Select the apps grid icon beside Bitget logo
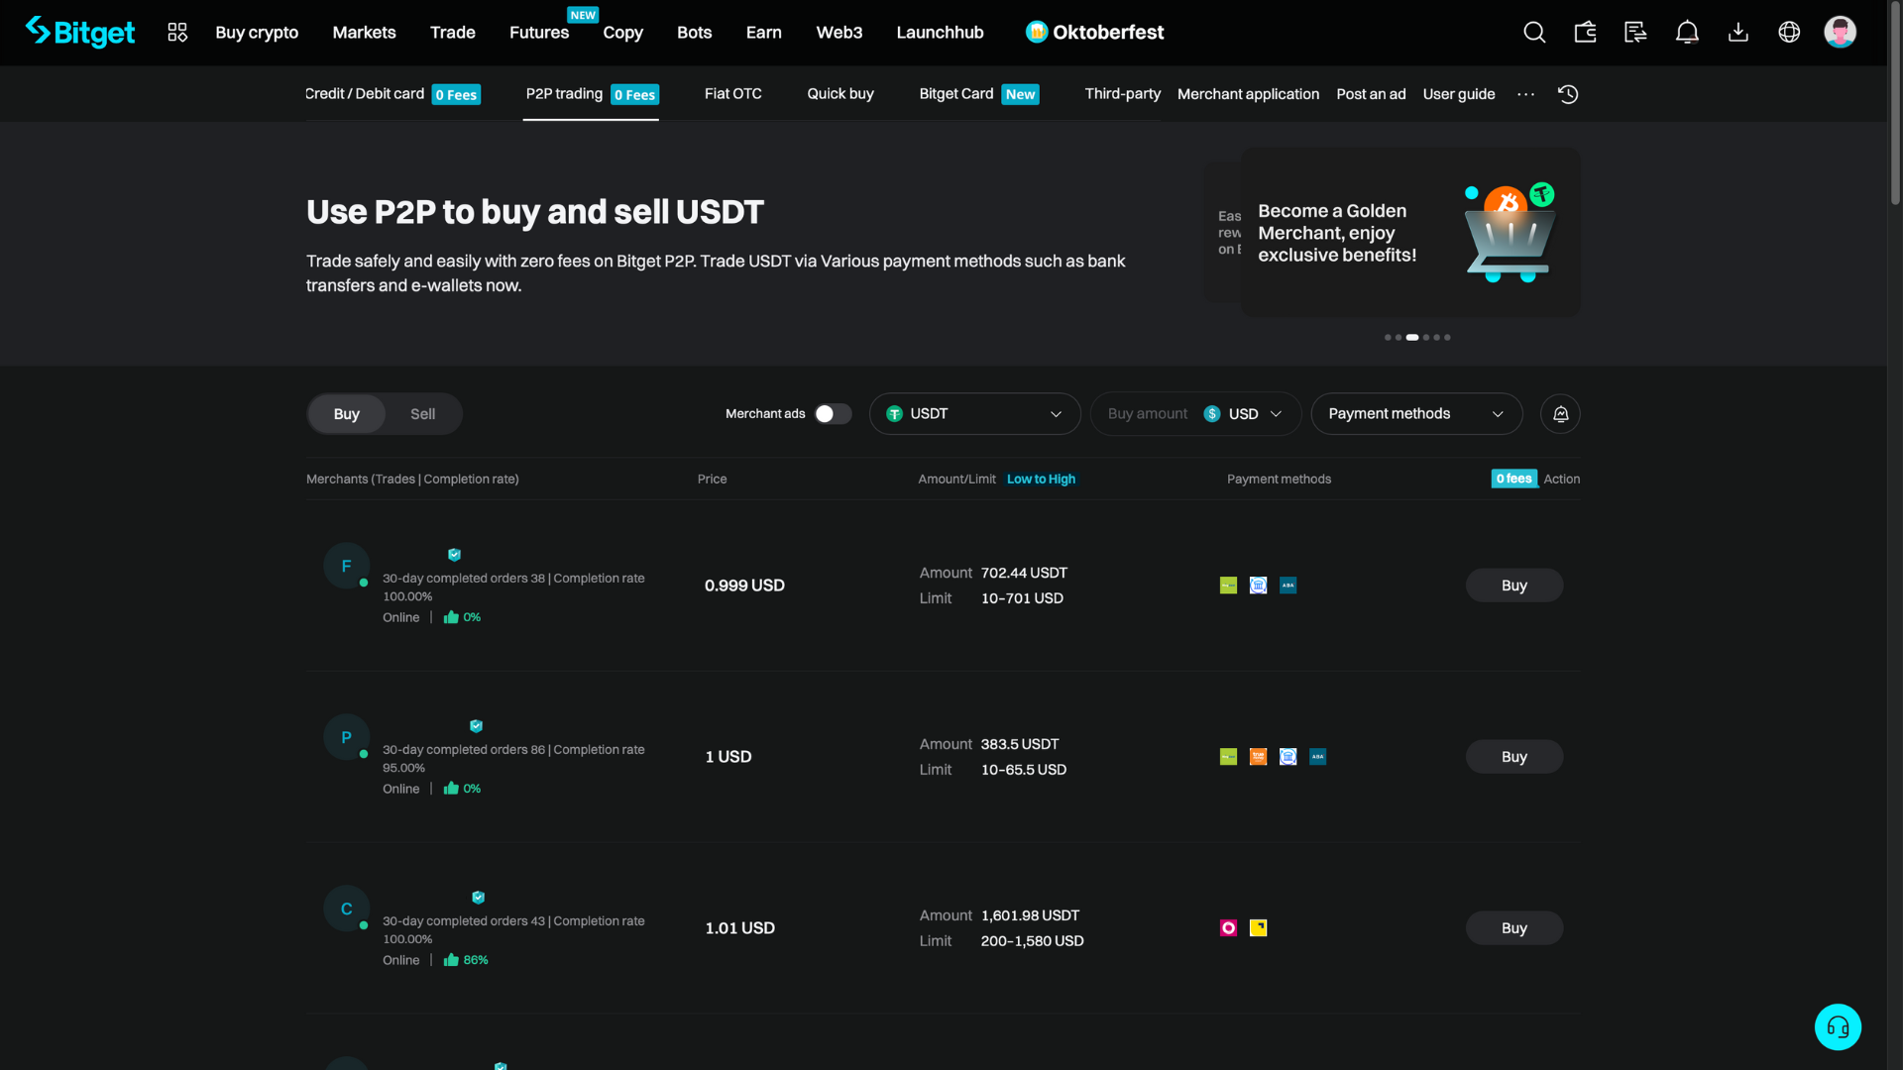The width and height of the screenshot is (1903, 1070). (177, 32)
